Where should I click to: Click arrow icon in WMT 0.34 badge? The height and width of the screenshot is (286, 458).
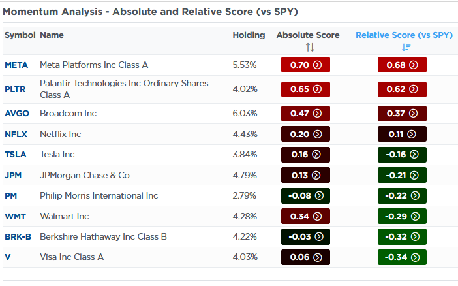tap(318, 216)
